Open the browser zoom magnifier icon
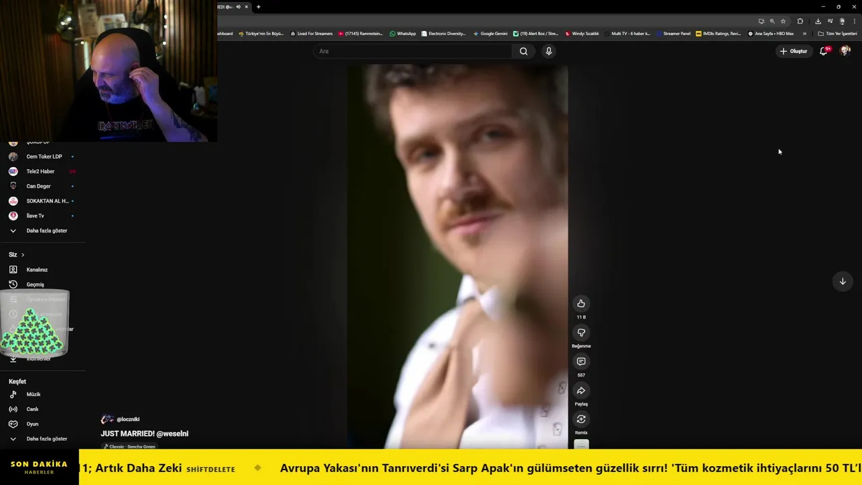Viewport: 862px width, 485px height. 772,21
